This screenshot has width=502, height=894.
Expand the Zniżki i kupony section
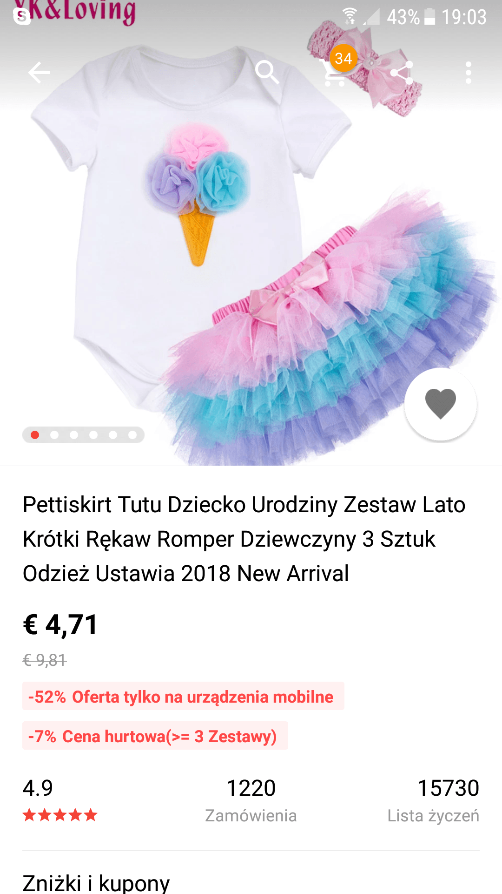[251, 882]
